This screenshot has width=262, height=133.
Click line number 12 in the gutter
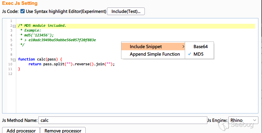click(x=11, y=74)
